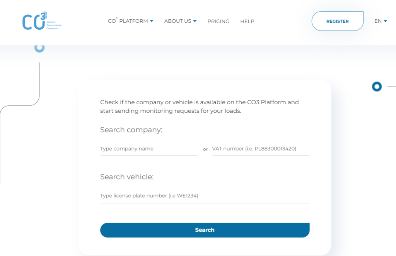The height and width of the screenshot is (256, 396).
Task: Select the EN language label
Action: 378,21
